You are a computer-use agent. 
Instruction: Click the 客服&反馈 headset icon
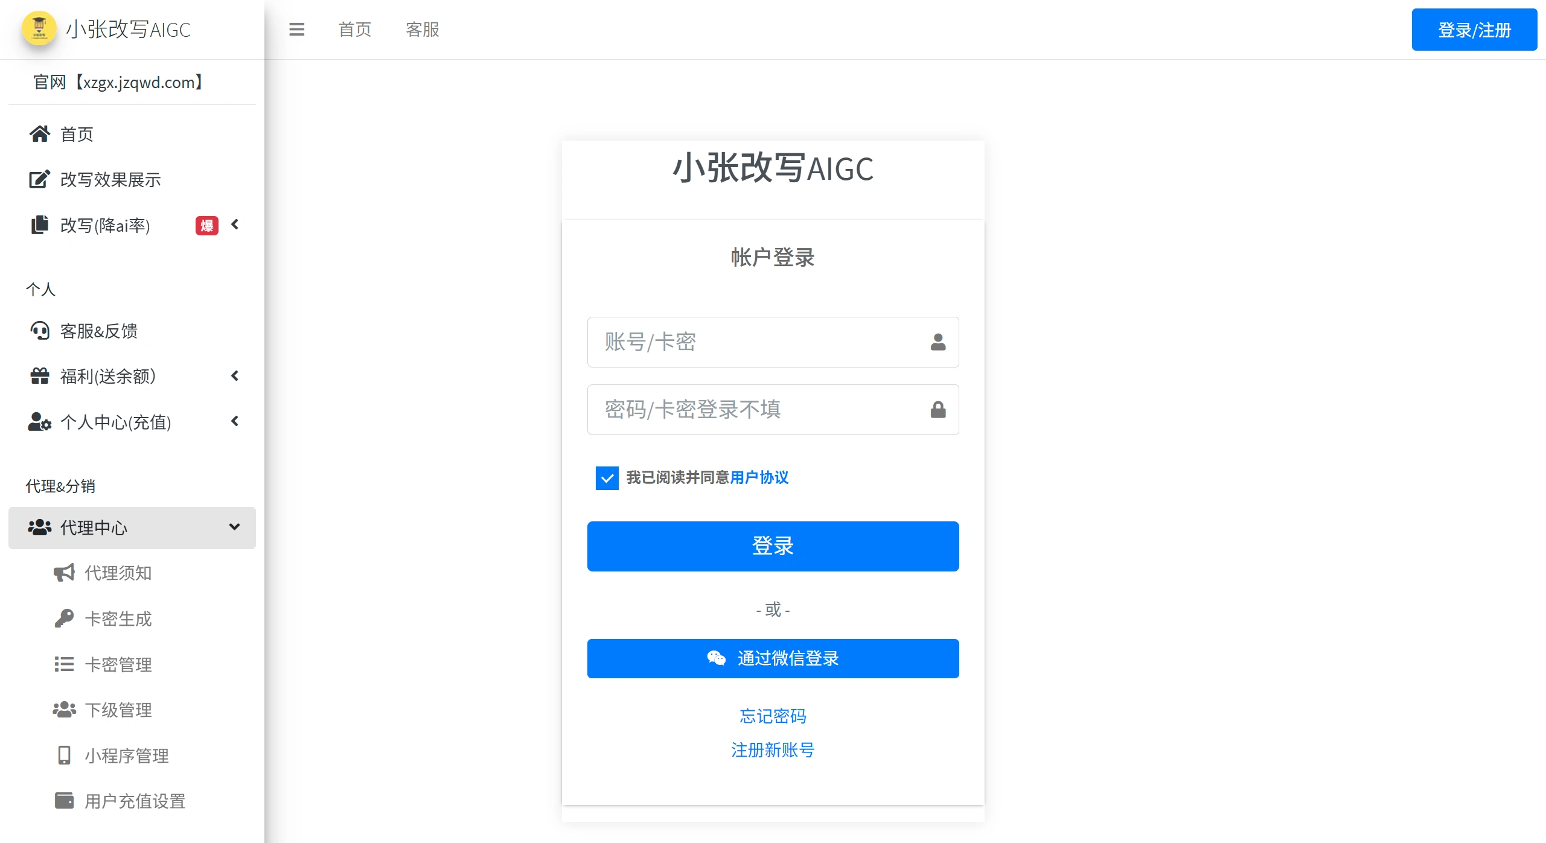(x=40, y=331)
